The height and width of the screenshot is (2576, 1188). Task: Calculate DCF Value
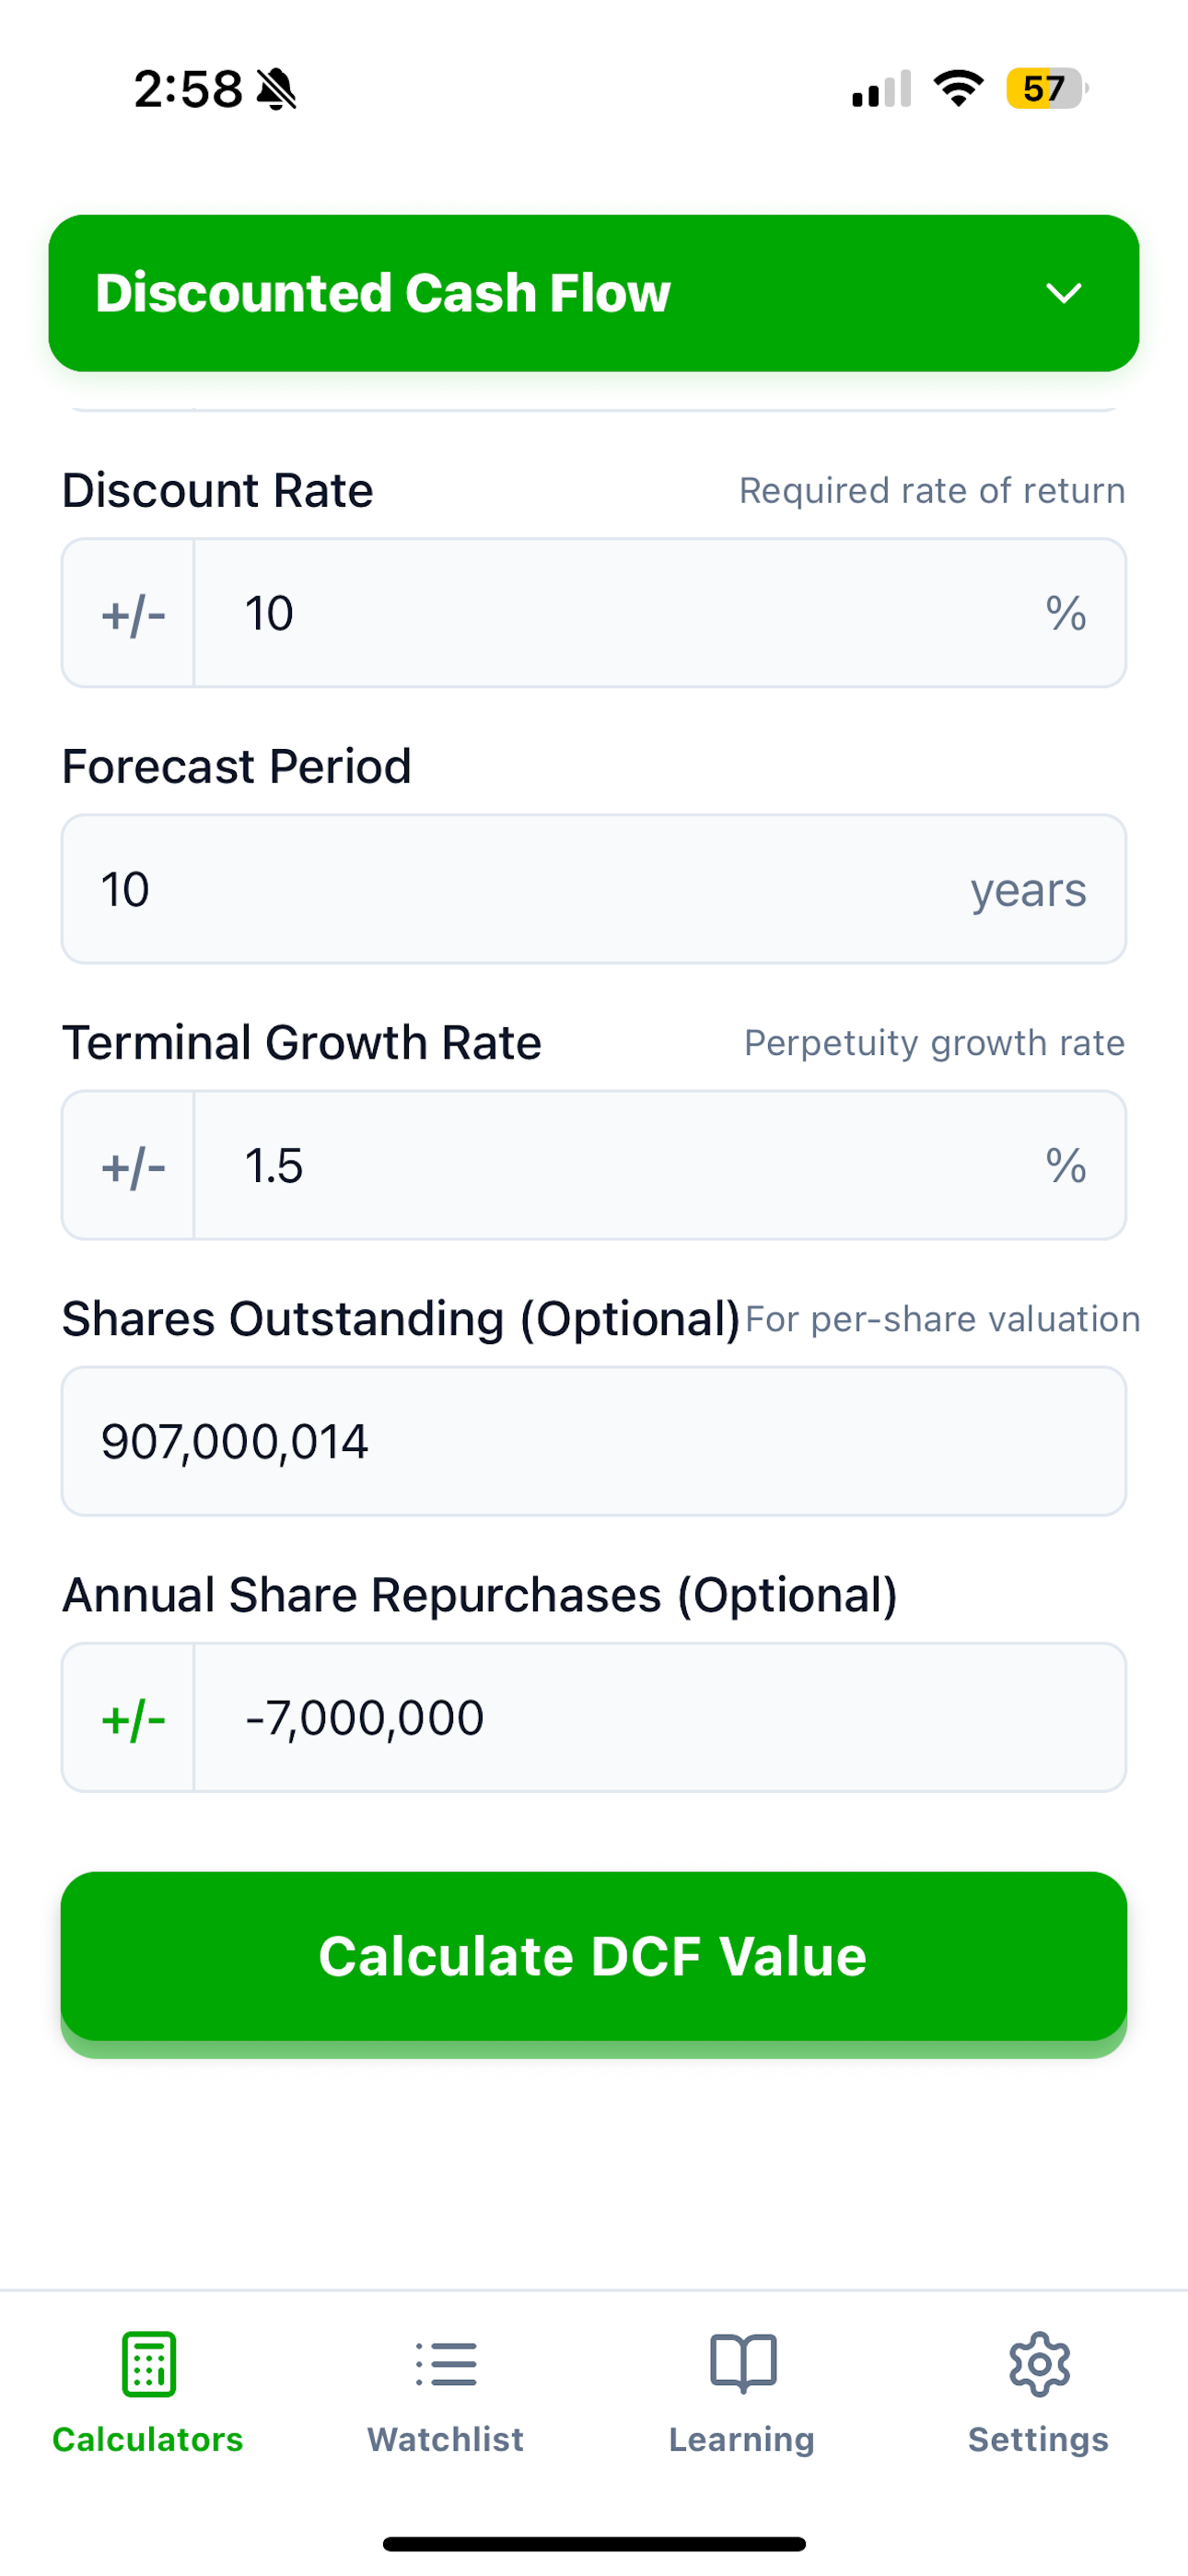point(594,1956)
